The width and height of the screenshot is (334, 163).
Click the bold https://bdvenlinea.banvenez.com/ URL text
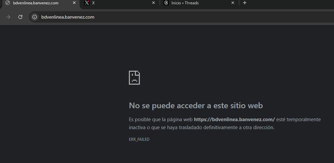[x=234, y=120]
